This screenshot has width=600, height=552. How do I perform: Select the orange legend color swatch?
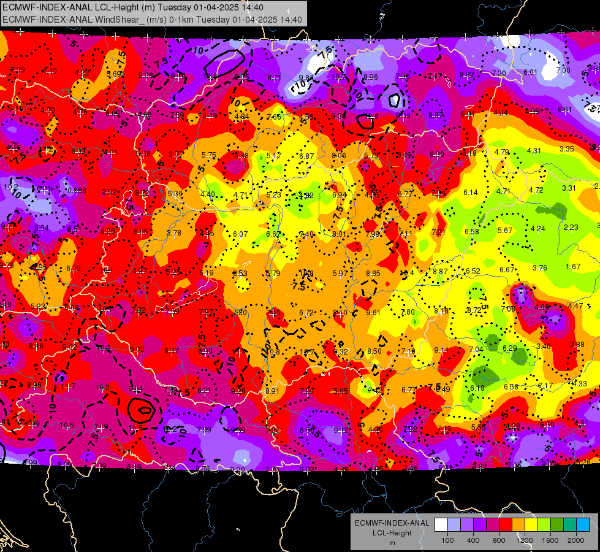tap(518, 525)
